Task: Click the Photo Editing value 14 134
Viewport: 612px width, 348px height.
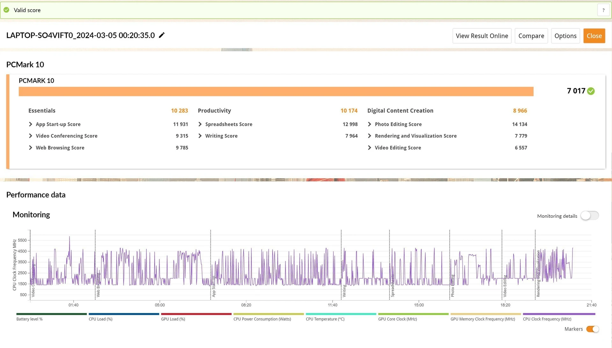Action: coord(520,124)
